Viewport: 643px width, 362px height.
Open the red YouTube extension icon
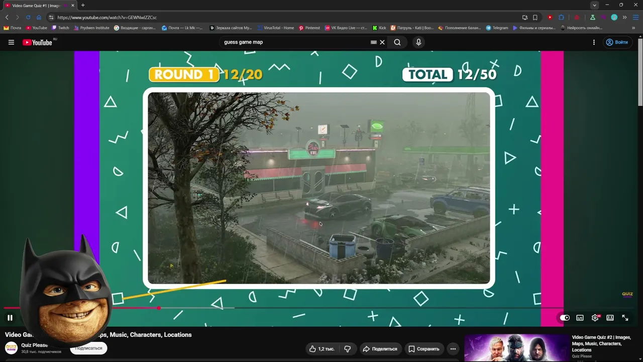click(550, 18)
